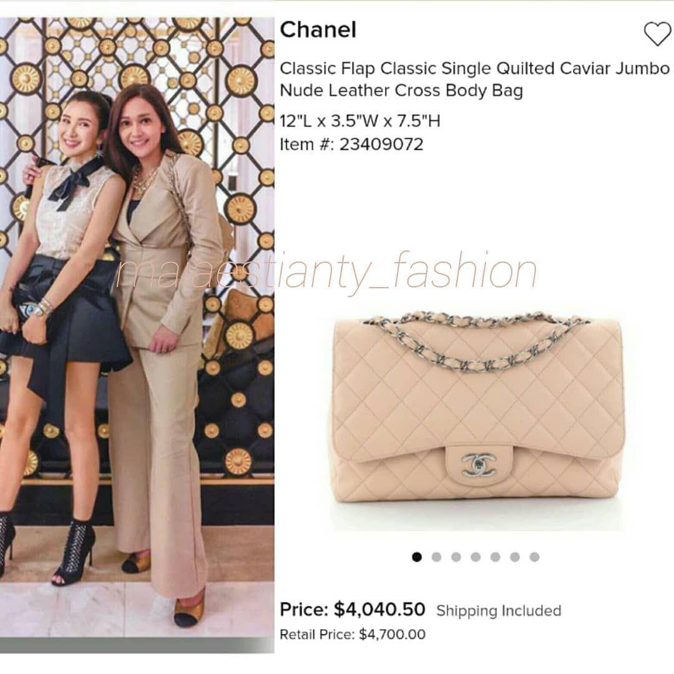
Task: Tap the maiaestianty_fashion watermark
Action: pos(326,271)
